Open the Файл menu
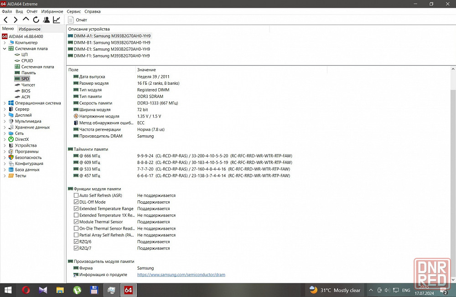Viewport: 456px width, 297px height. 7,12
